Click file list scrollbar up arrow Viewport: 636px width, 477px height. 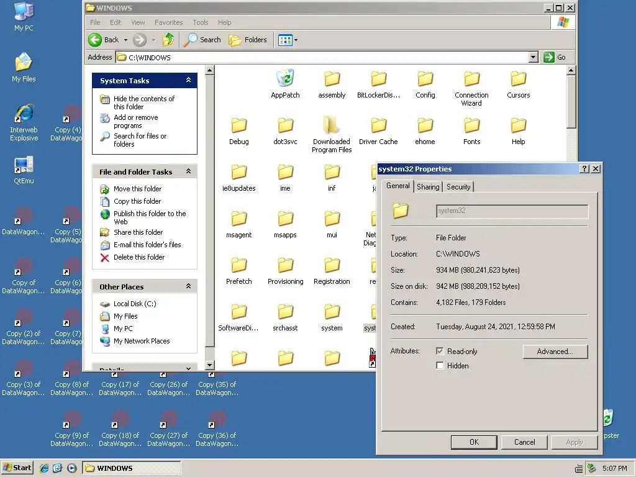pyautogui.click(x=571, y=71)
